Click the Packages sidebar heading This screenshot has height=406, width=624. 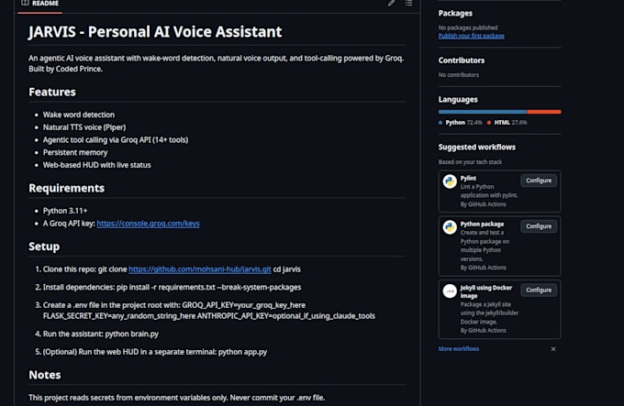tap(455, 13)
